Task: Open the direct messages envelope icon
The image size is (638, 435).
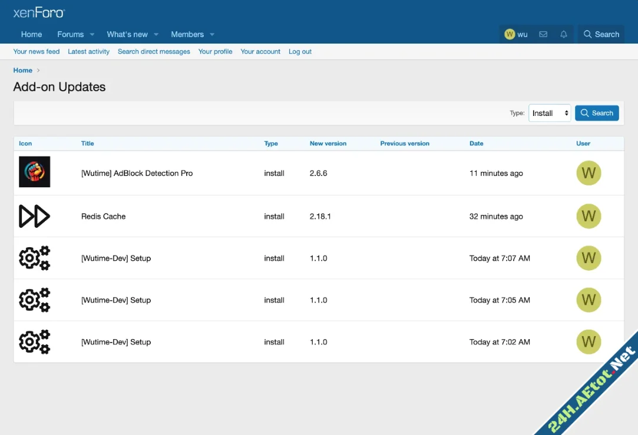Action: [x=543, y=34]
